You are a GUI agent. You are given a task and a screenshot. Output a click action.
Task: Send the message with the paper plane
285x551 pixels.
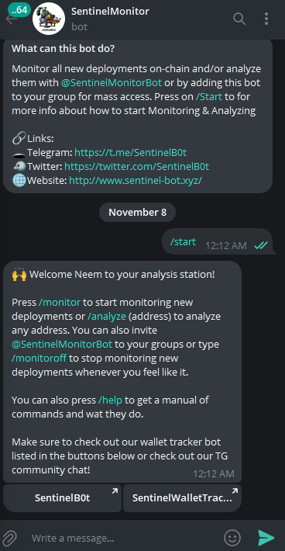click(x=266, y=538)
